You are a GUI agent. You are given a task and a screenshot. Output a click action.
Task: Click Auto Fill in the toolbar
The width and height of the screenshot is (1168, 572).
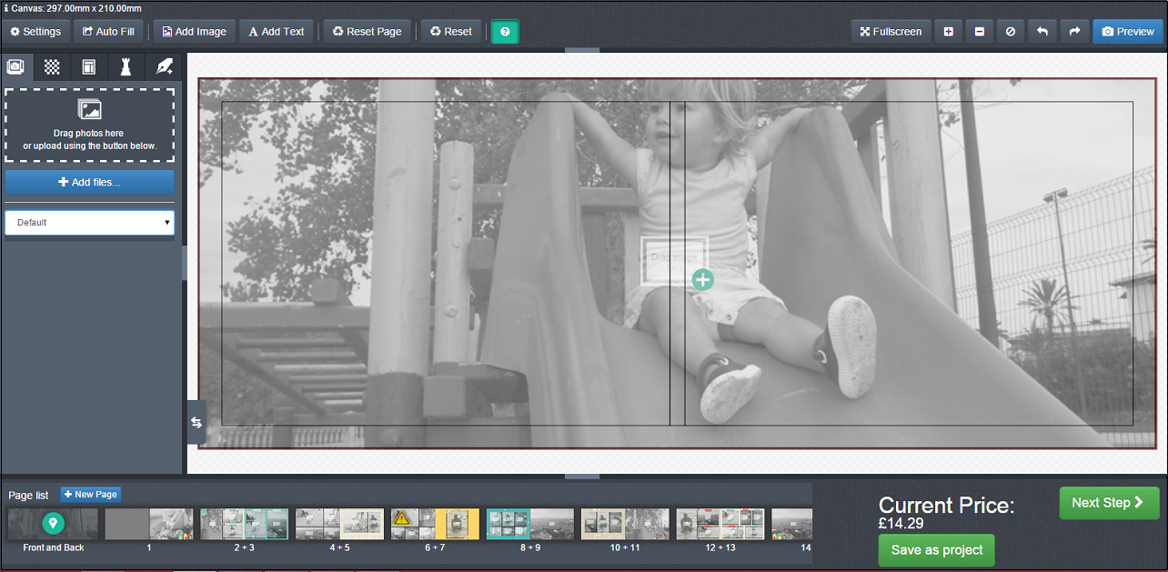[108, 32]
